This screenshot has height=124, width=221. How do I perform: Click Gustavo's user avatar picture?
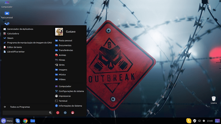point(59,32)
